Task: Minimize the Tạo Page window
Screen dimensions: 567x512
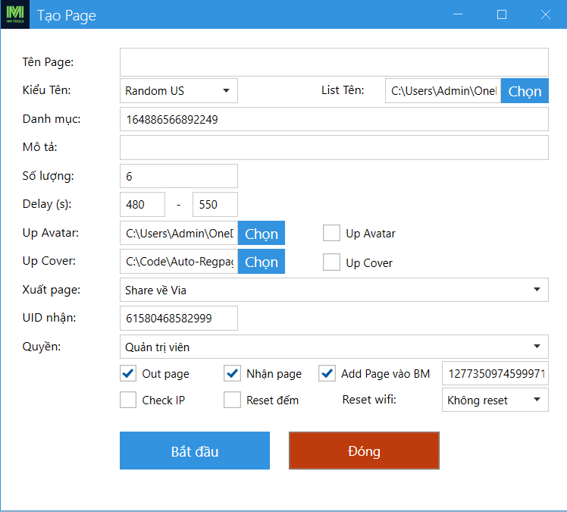Action: 458,14
